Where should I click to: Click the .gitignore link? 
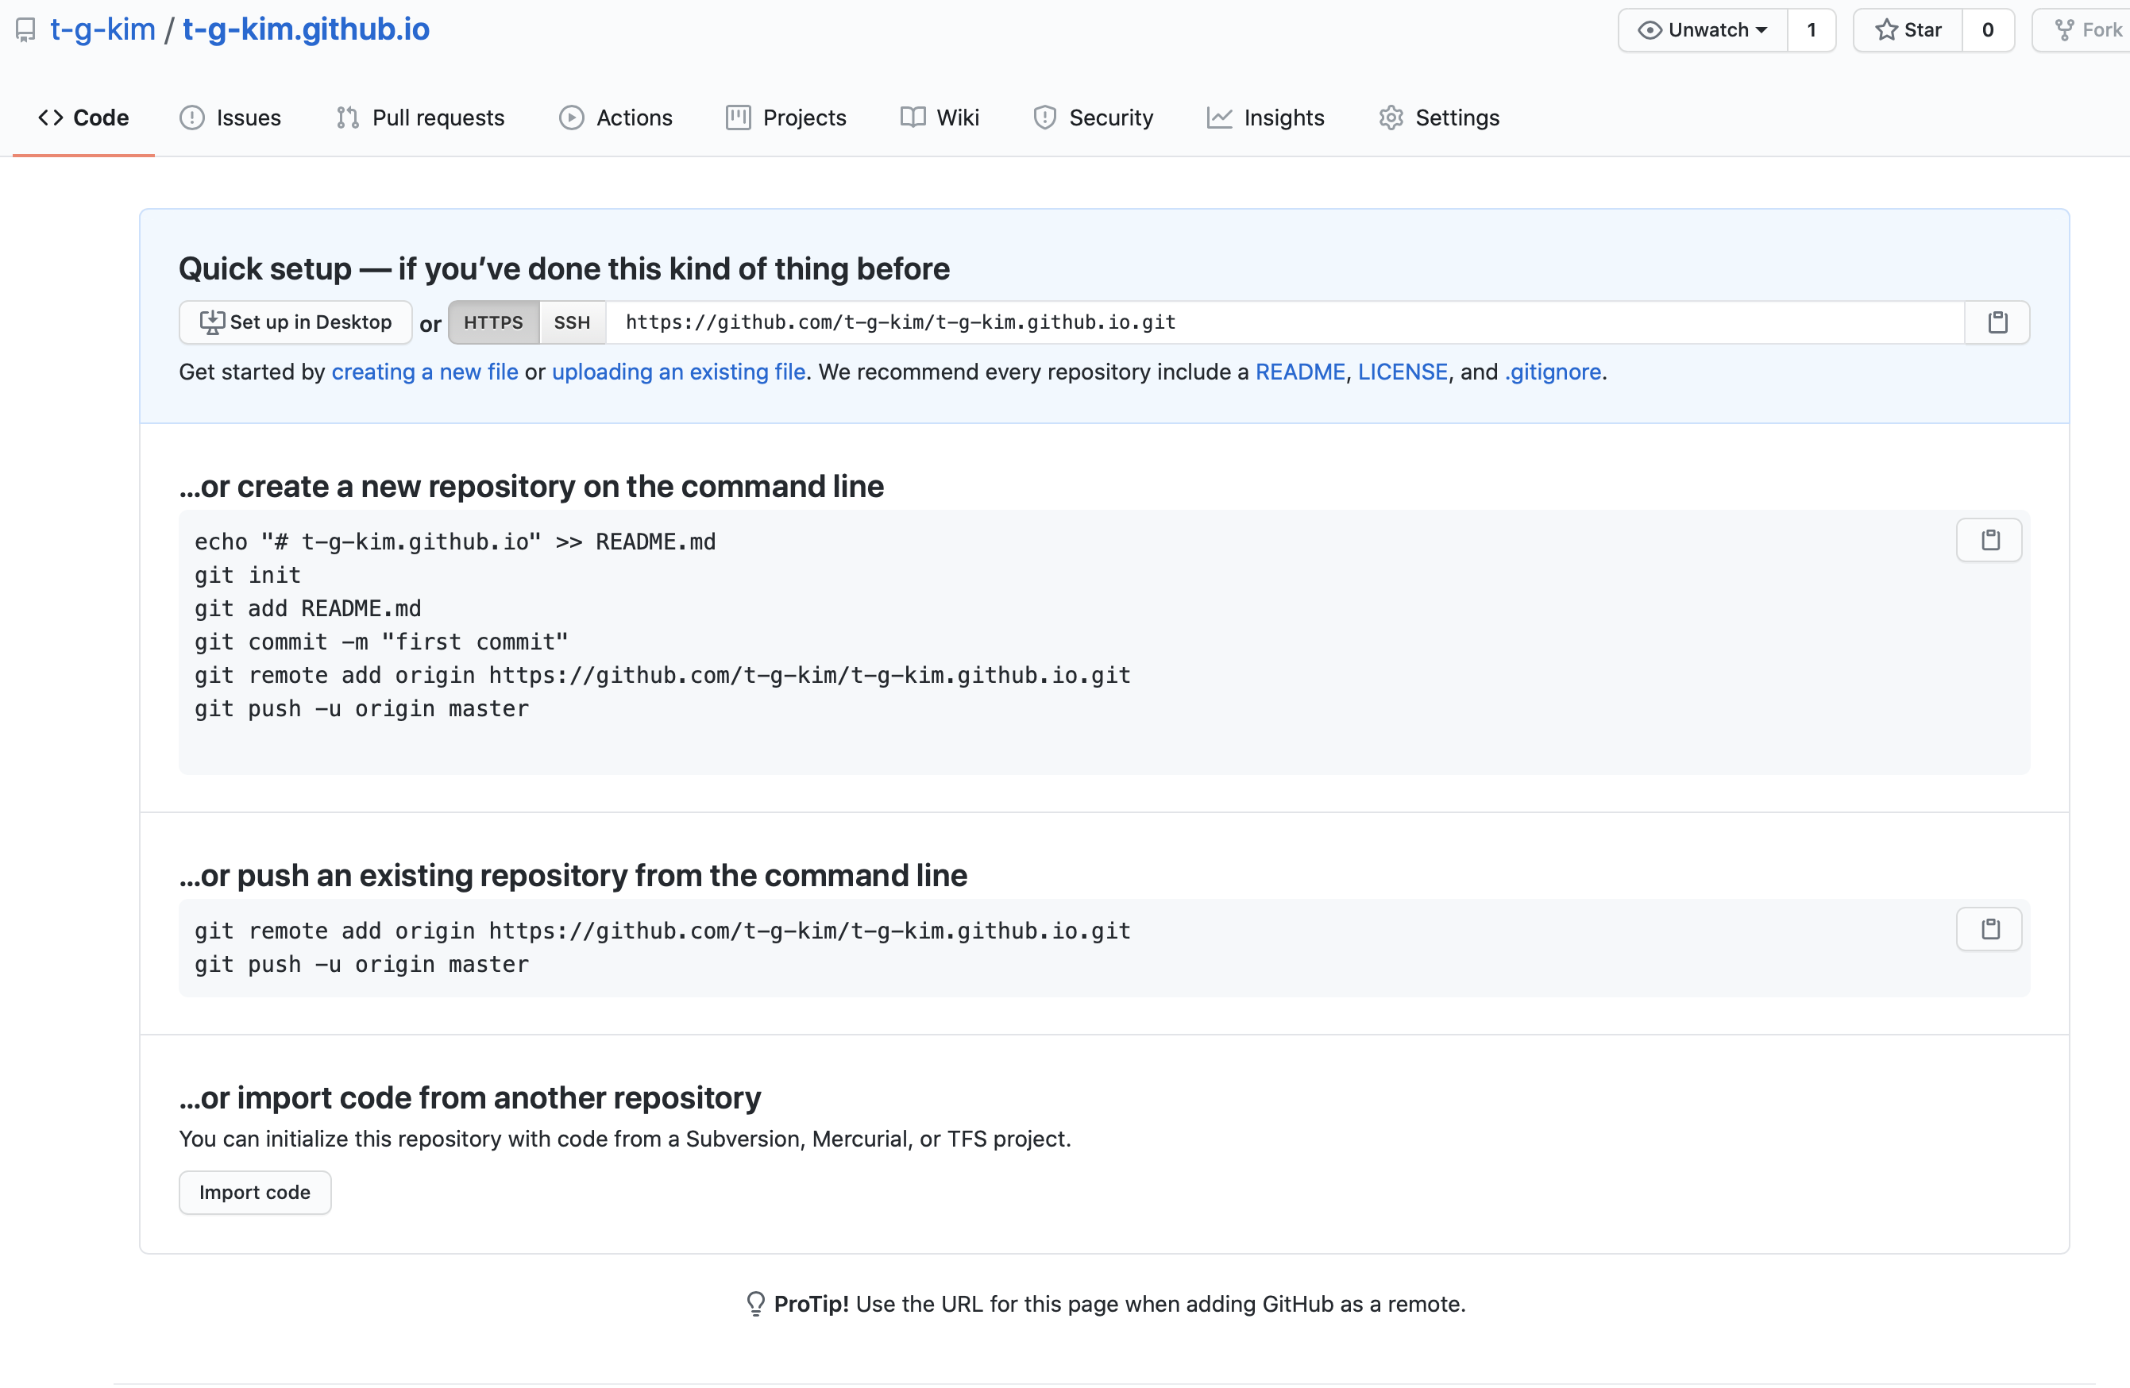(1553, 372)
